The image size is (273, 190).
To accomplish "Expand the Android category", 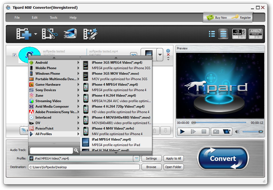I will [54, 63].
